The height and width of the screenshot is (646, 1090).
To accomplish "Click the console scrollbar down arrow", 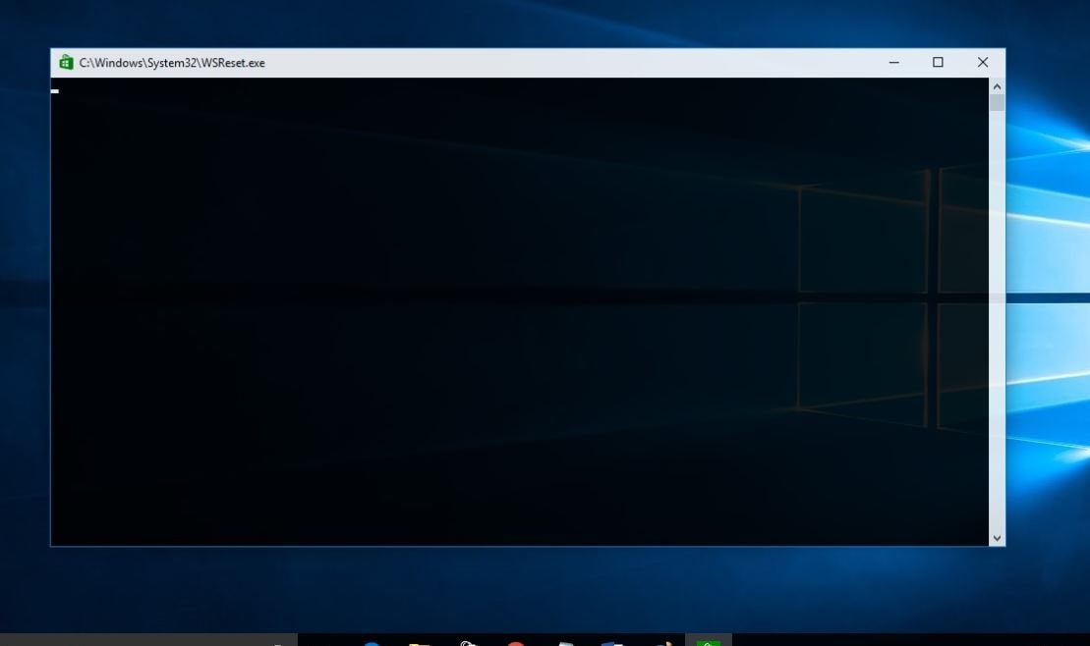I will point(997,538).
